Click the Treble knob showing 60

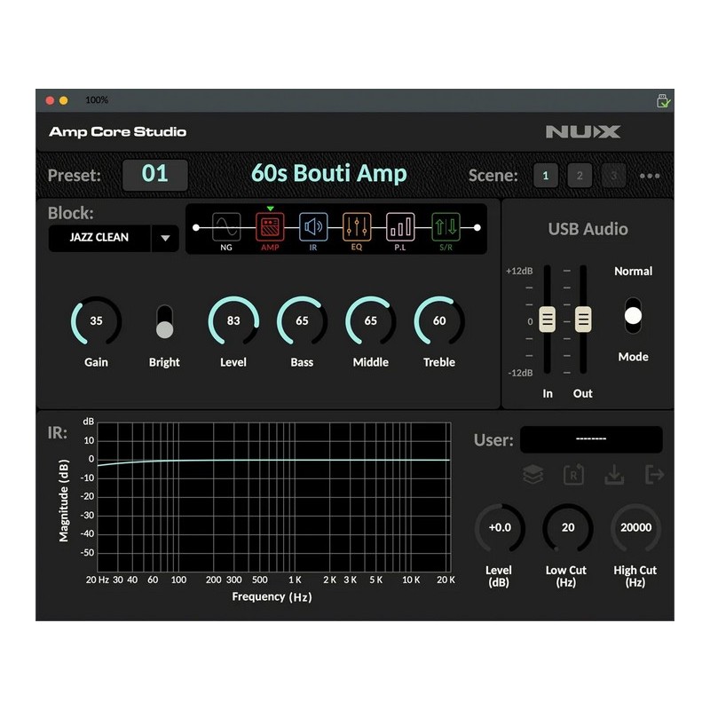coord(439,321)
